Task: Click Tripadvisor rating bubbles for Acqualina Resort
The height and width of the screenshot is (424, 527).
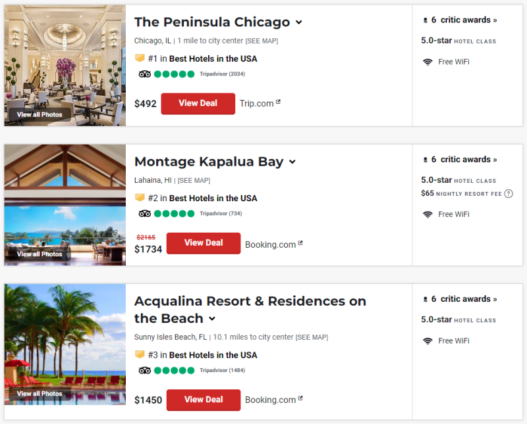Action: (174, 371)
